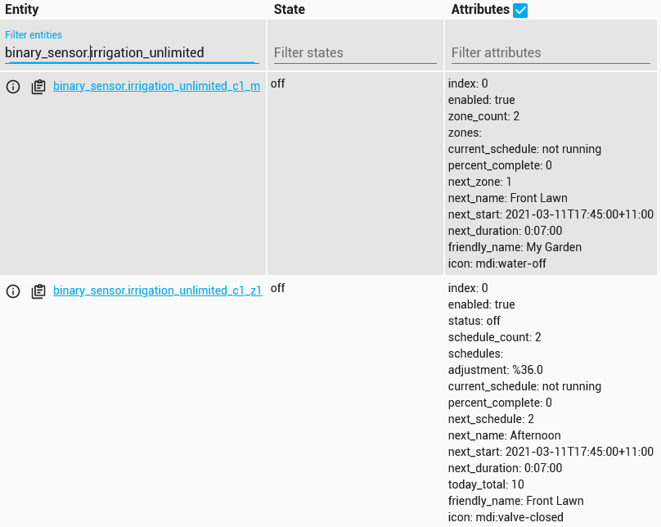This screenshot has width=661, height=527.
Task: Open info for irrigation_unlimited_c1_m entity
Action: pos(13,87)
